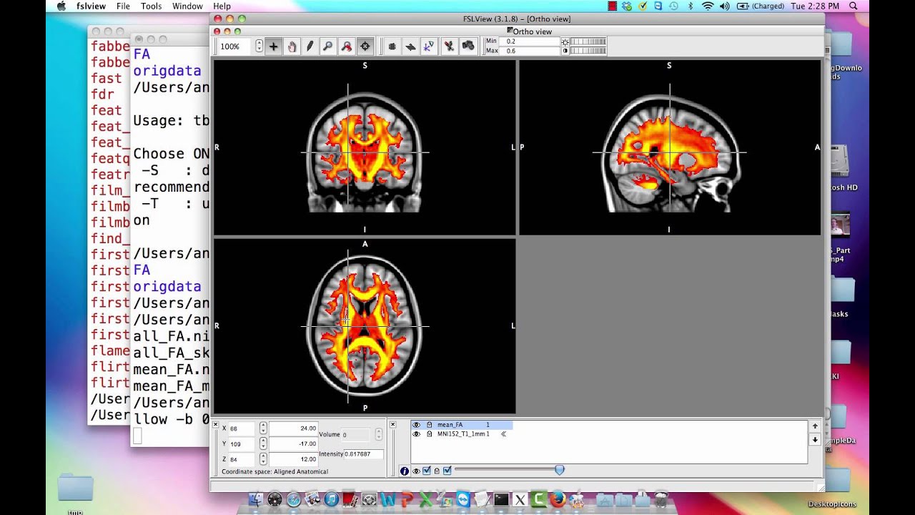Toggle visibility eye of mean_FA layer
Screen dimensions: 915x515
point(417,425)
